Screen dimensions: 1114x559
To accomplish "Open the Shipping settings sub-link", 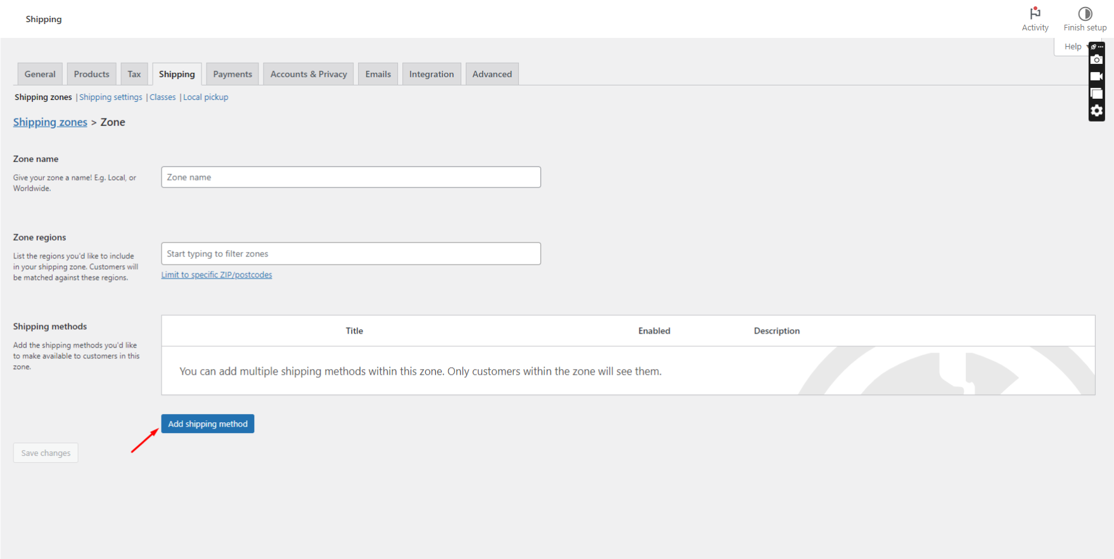I will 111,97.
